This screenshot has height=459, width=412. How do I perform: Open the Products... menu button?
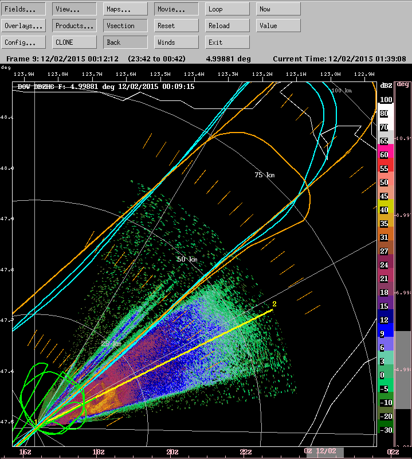pos(74,26)
